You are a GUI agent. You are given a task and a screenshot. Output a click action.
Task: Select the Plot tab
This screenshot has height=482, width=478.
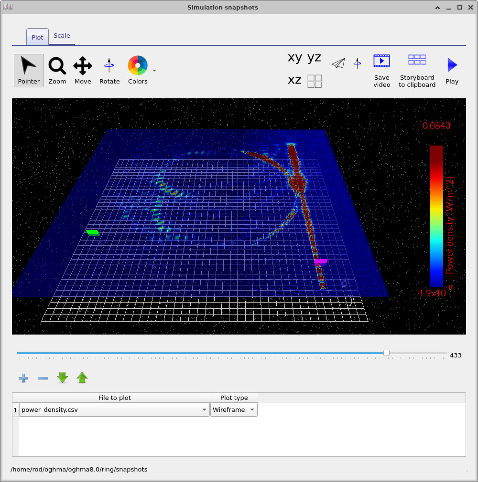click(x=37, y=37)
